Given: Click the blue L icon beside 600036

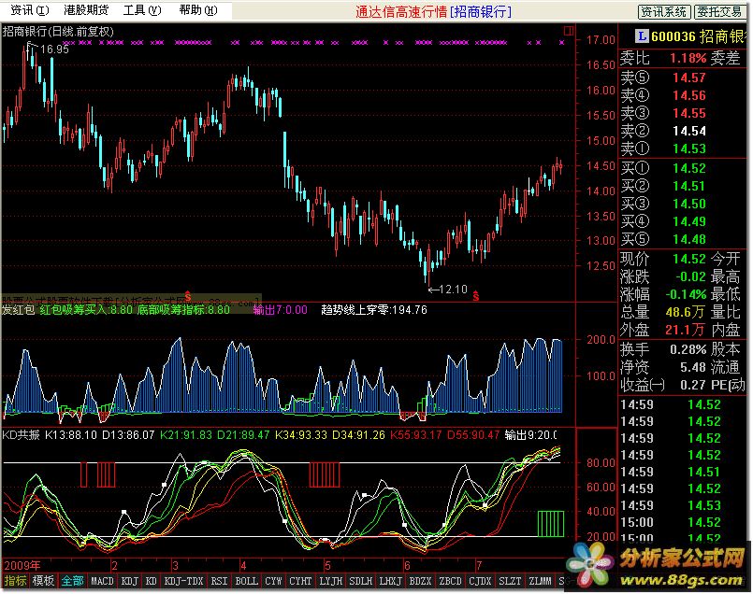Looking at the screenshot, I should click(642, 35).
